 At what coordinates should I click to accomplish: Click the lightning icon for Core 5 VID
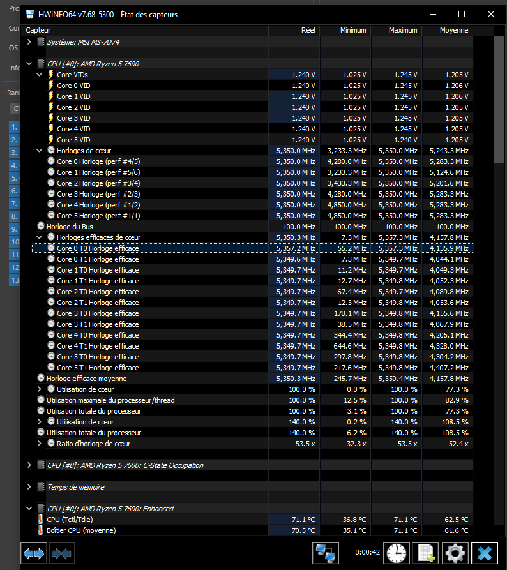click(x=51, y=140)
